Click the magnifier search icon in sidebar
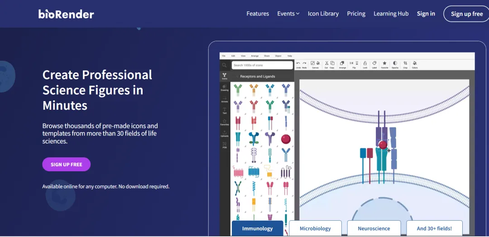 (224, 65)
